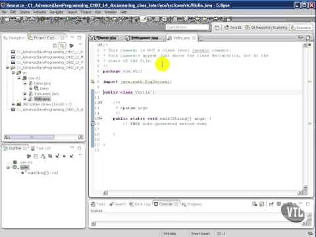This screenshot has height=237, width=316.
Task: Open the Search tab in bottom panel
Action: click(118, 204)
